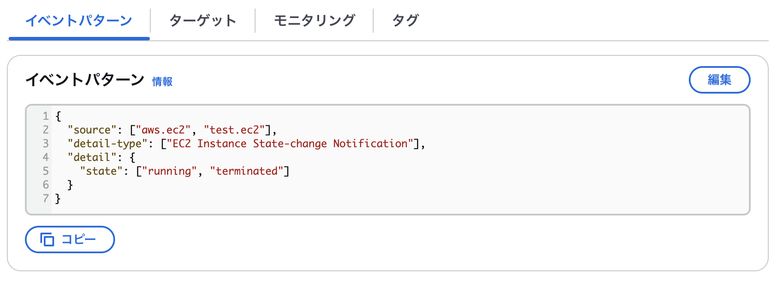Click the EC2 Instance State-change Notification string
This screenshot has width=779, height=285.
pyautogui.click(x=290, y=144)
